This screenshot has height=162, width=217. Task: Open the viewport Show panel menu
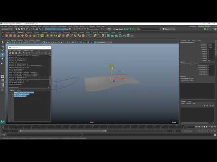click(x=26, y=40)
